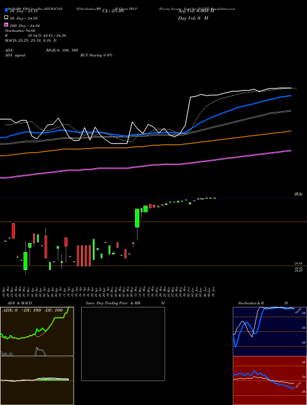
Task: Click the '94.66' stochastics value label
Action: click(x=297, y=310)
